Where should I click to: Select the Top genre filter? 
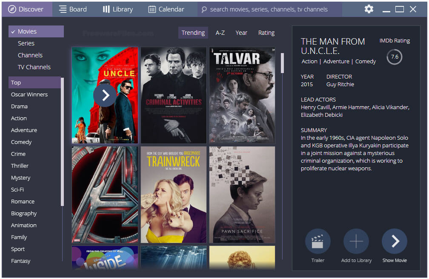(x=34, y=82)
